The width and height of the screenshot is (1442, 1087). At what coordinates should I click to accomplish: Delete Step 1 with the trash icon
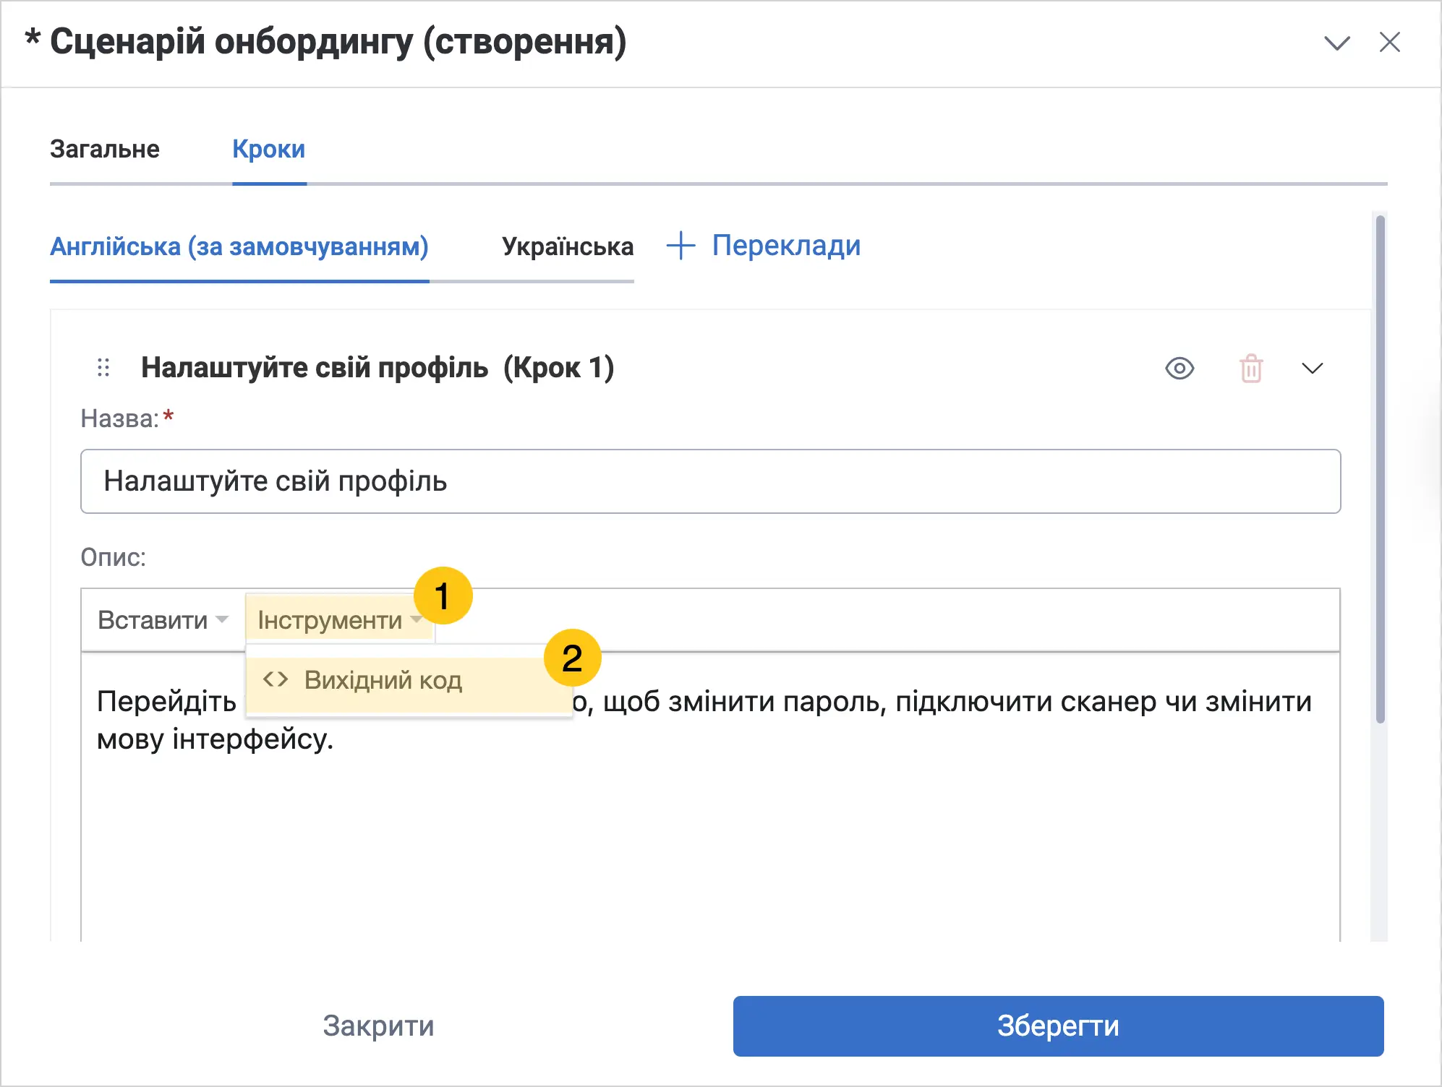coord(1251,369)
